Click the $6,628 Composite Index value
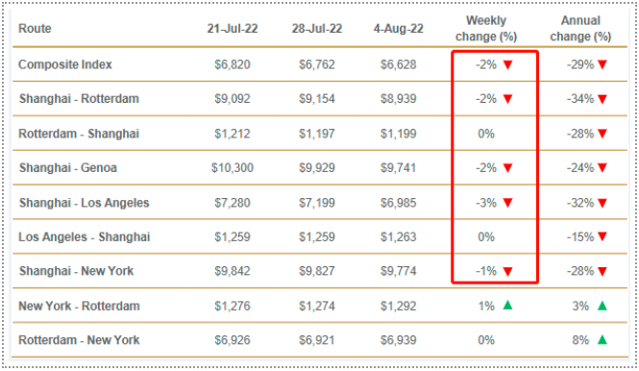 point(398,64)
